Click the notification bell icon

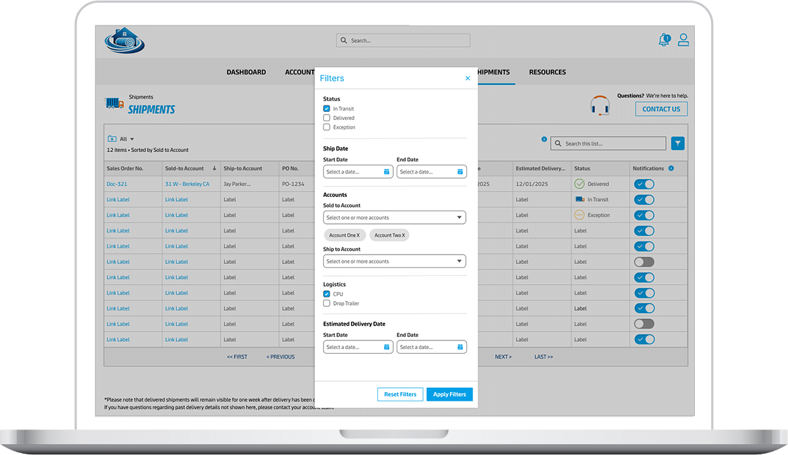664,40
